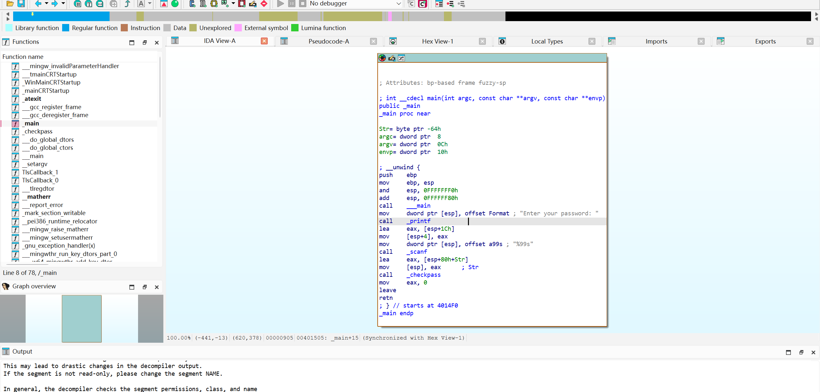Click the green curved up-arrow icon
This screenshot has width=820, height=392.
pyautogui.click(x=127, y=4)
